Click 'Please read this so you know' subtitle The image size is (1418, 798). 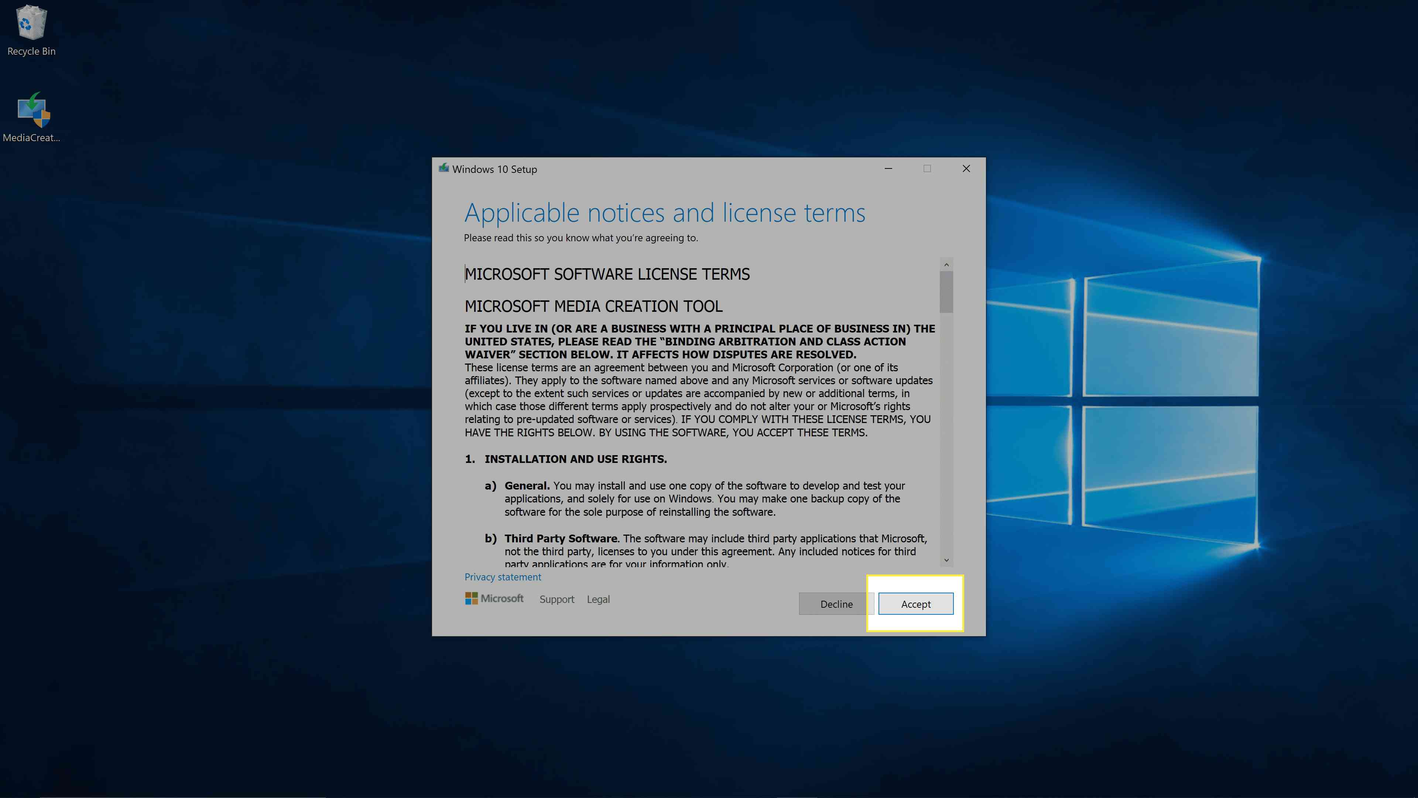[581, 238]
